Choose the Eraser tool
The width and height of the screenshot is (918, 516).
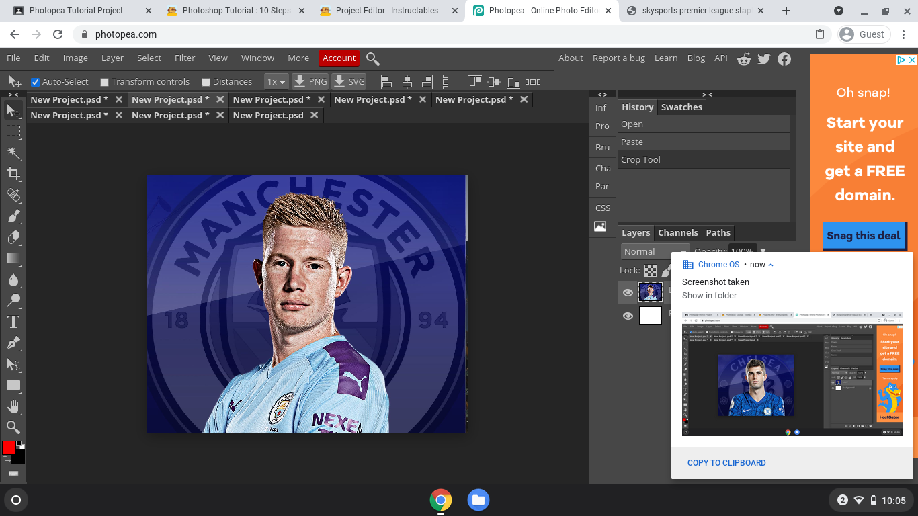[x=13, y=237]
